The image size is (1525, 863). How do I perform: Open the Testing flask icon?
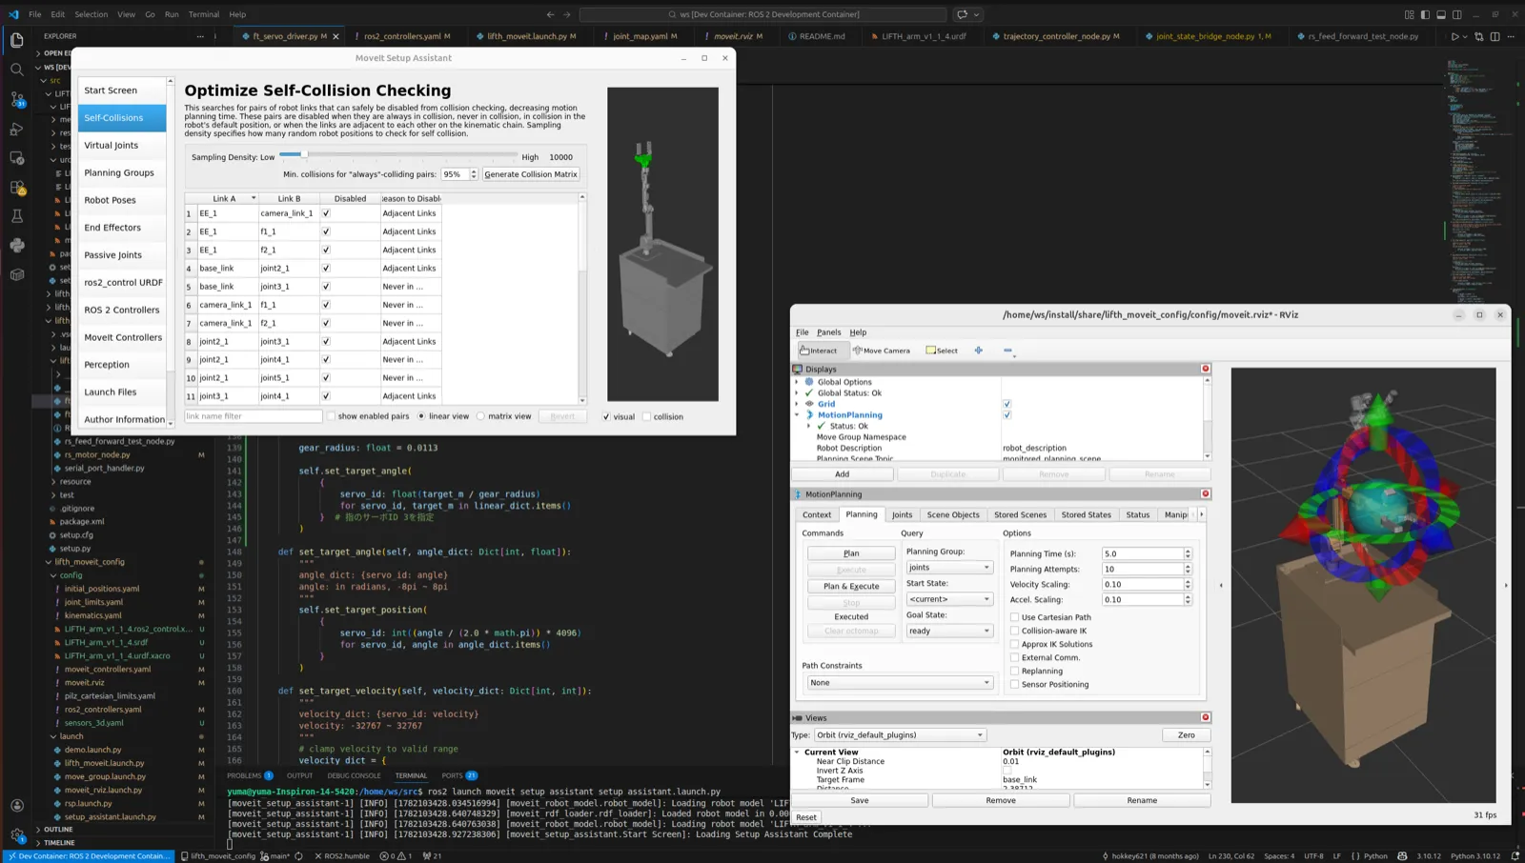[x=16, y=216]
